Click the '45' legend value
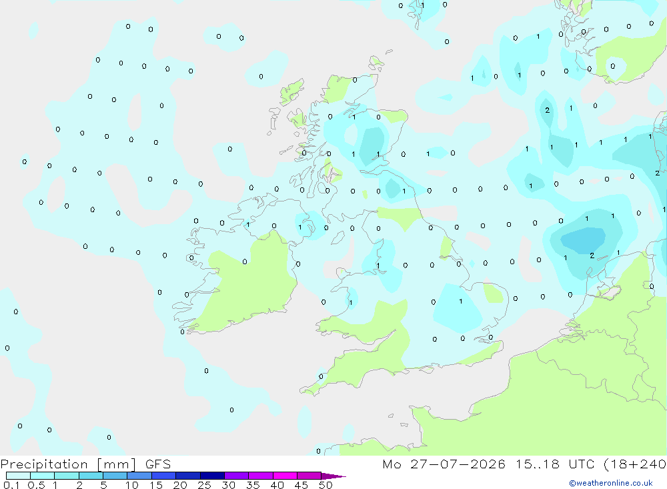Screen dimensions: 667x489 click(301, 485)
